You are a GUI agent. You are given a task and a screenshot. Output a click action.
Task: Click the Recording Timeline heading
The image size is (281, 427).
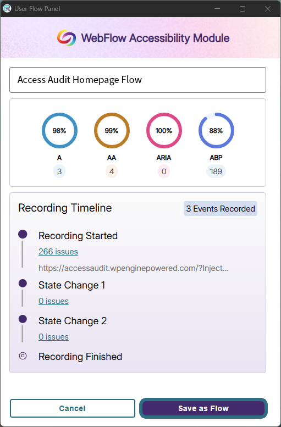point(65,208)
